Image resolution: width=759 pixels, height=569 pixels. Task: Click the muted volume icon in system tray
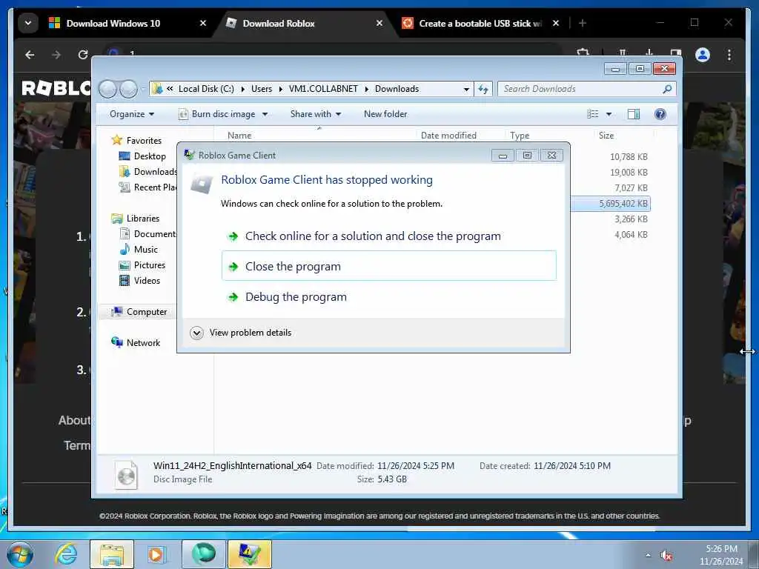point(666,556)
